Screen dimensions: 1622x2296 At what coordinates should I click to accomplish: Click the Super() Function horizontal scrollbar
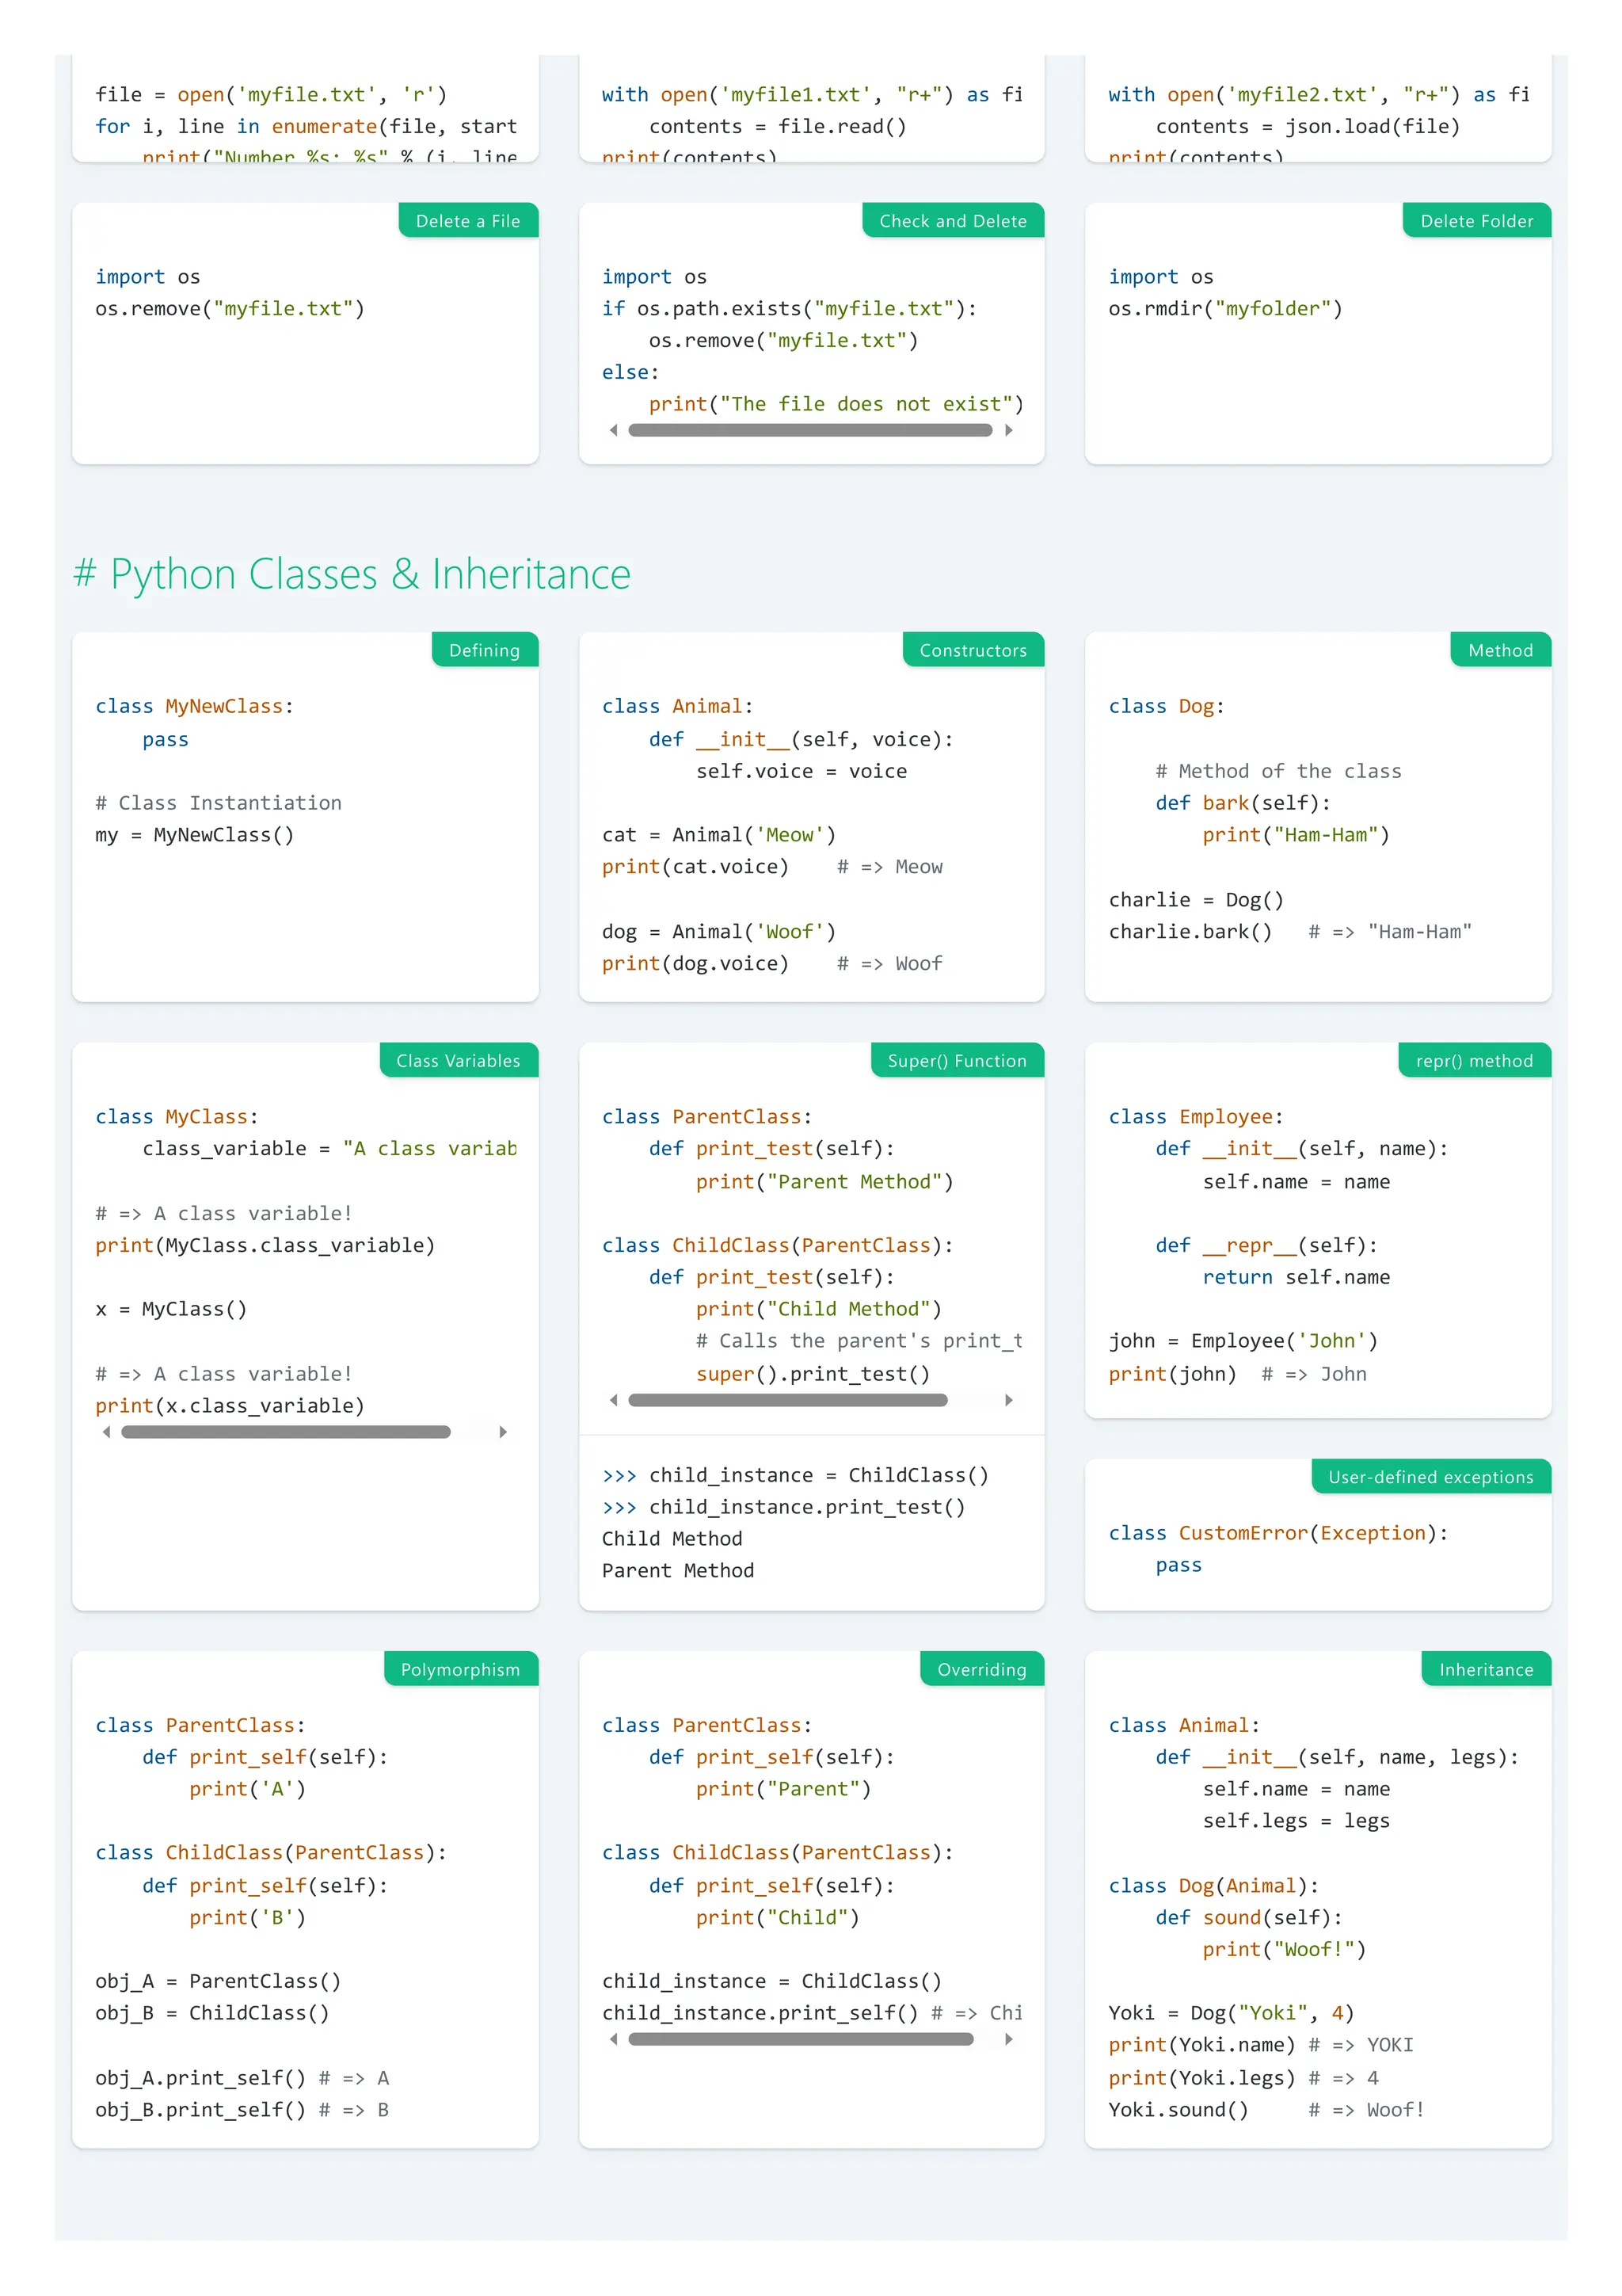pyautogui.click(x=787, y=1400)
